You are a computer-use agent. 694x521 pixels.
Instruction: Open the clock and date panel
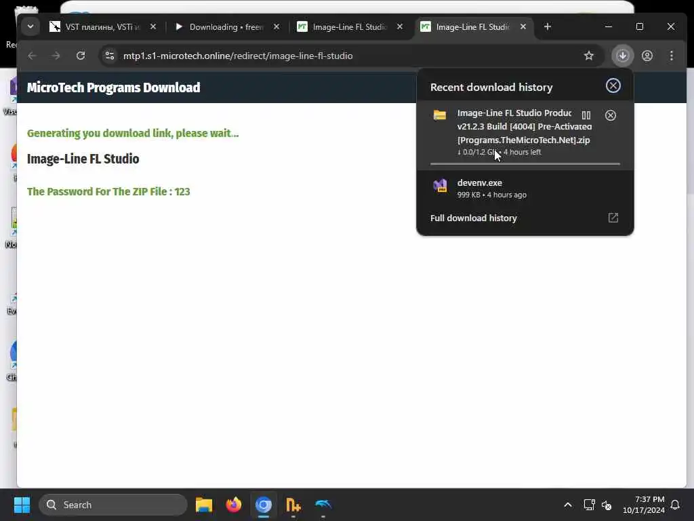tap(644, 505)
